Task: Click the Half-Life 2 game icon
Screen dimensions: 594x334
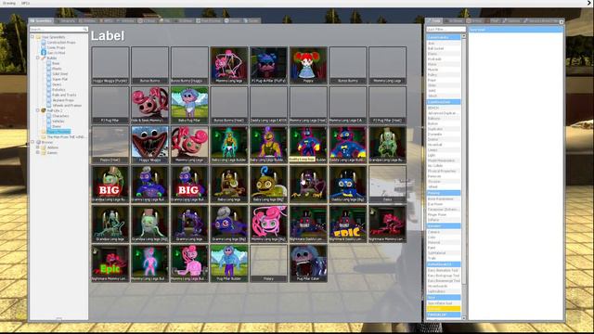Action: pyautogui.click(x=44, y=110)
